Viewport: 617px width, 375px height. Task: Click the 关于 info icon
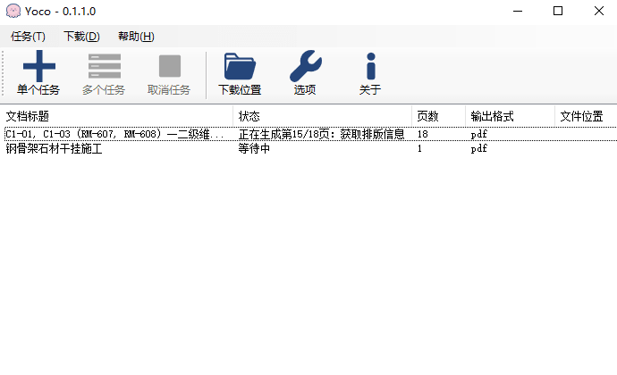pos(370,67)
